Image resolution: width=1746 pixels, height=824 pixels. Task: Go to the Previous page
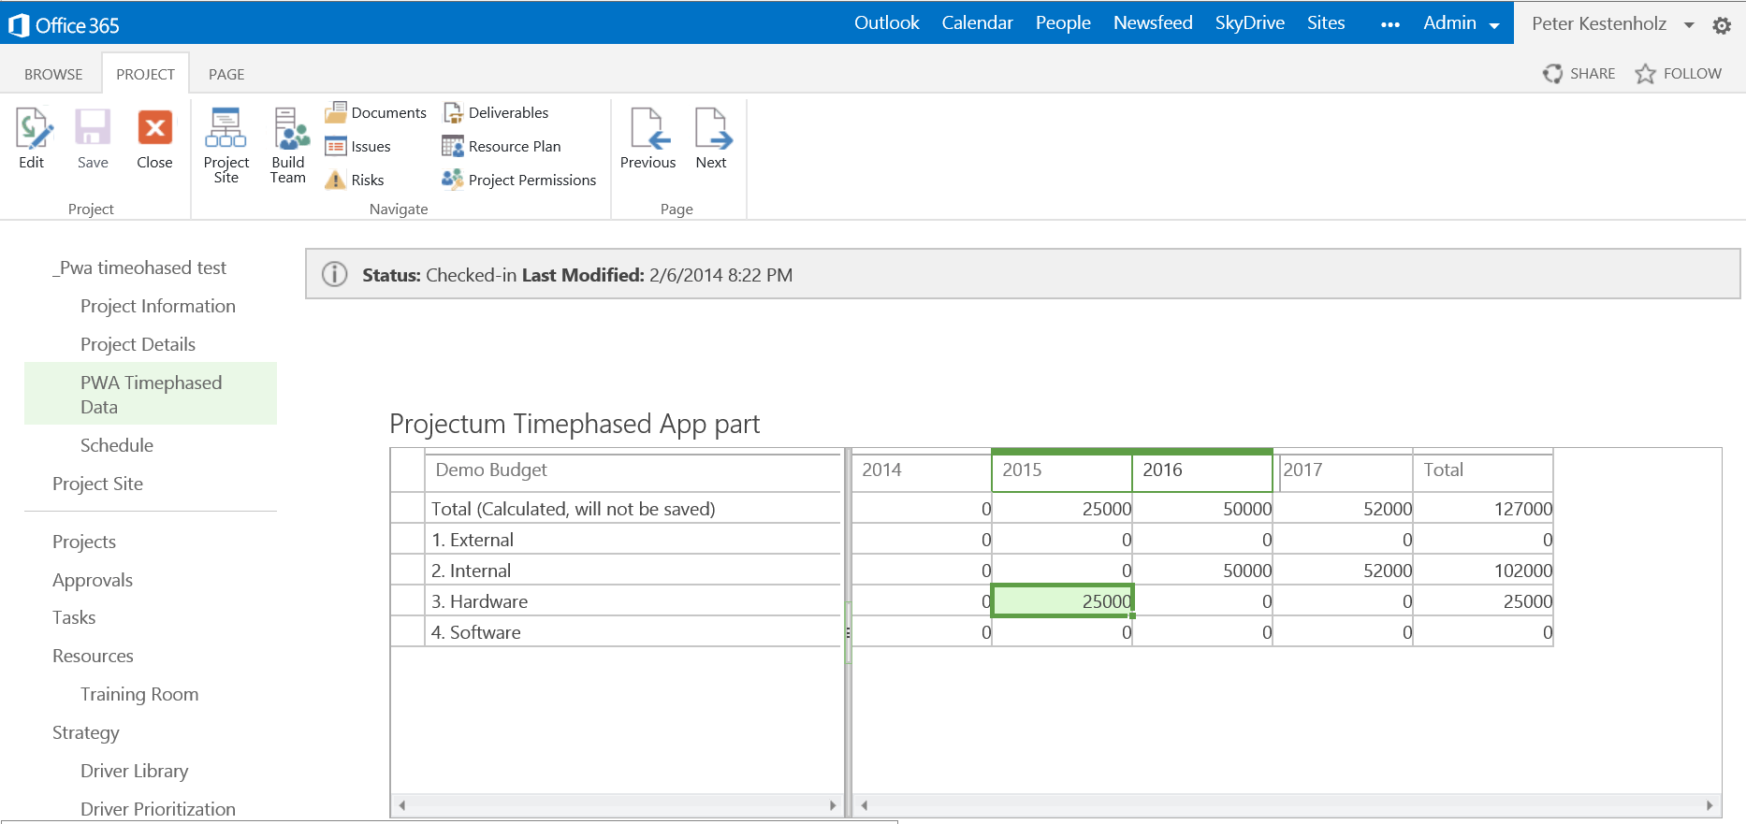pyautogui.click(x=647, y=138)
